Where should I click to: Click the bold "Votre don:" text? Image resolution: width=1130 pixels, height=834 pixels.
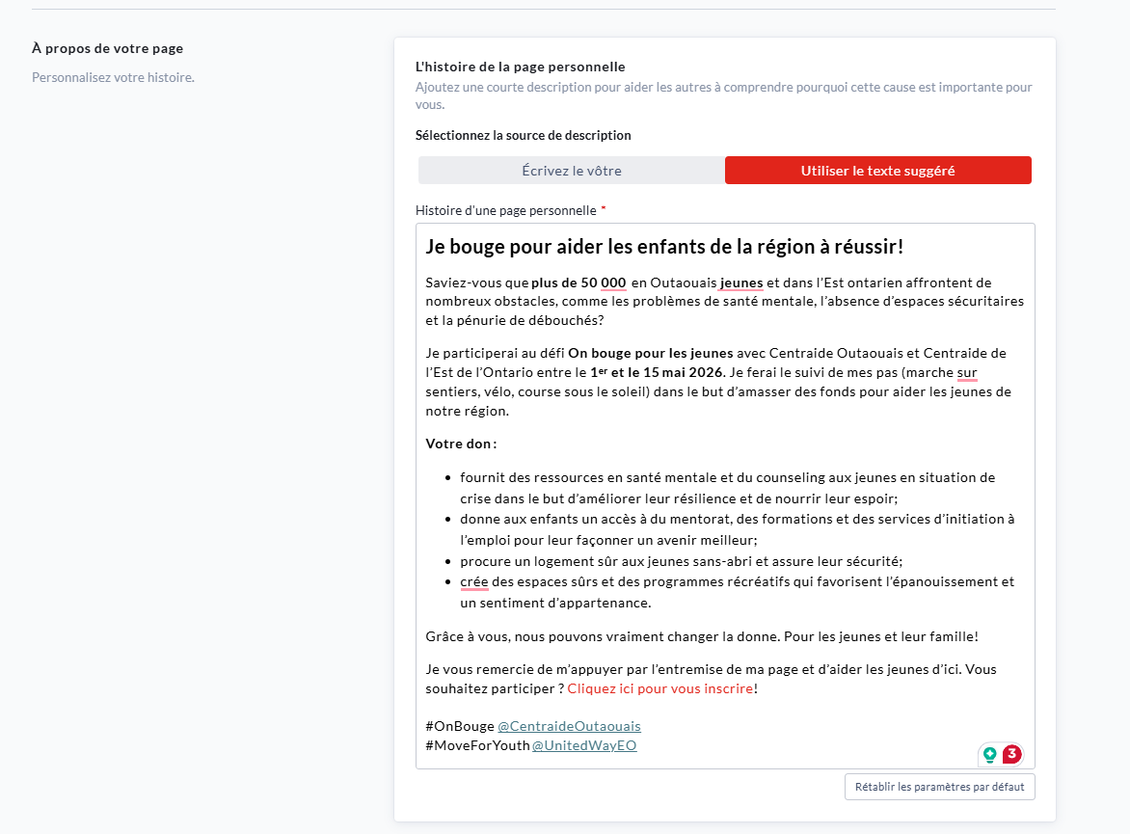point(461,444)
